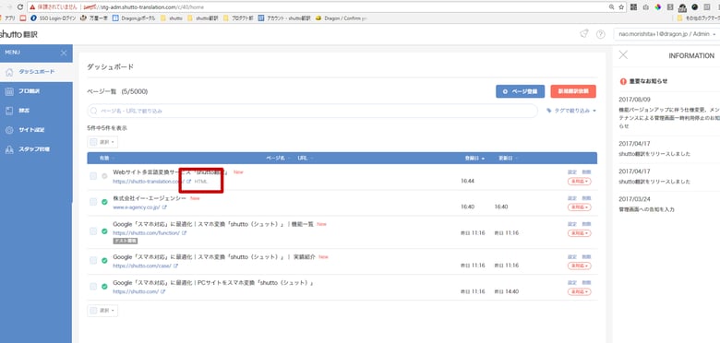Click the staff icon beside スタッフ管理
Image resolution: width=720 pixels, height=343 pixels.
tap(9, 149)
